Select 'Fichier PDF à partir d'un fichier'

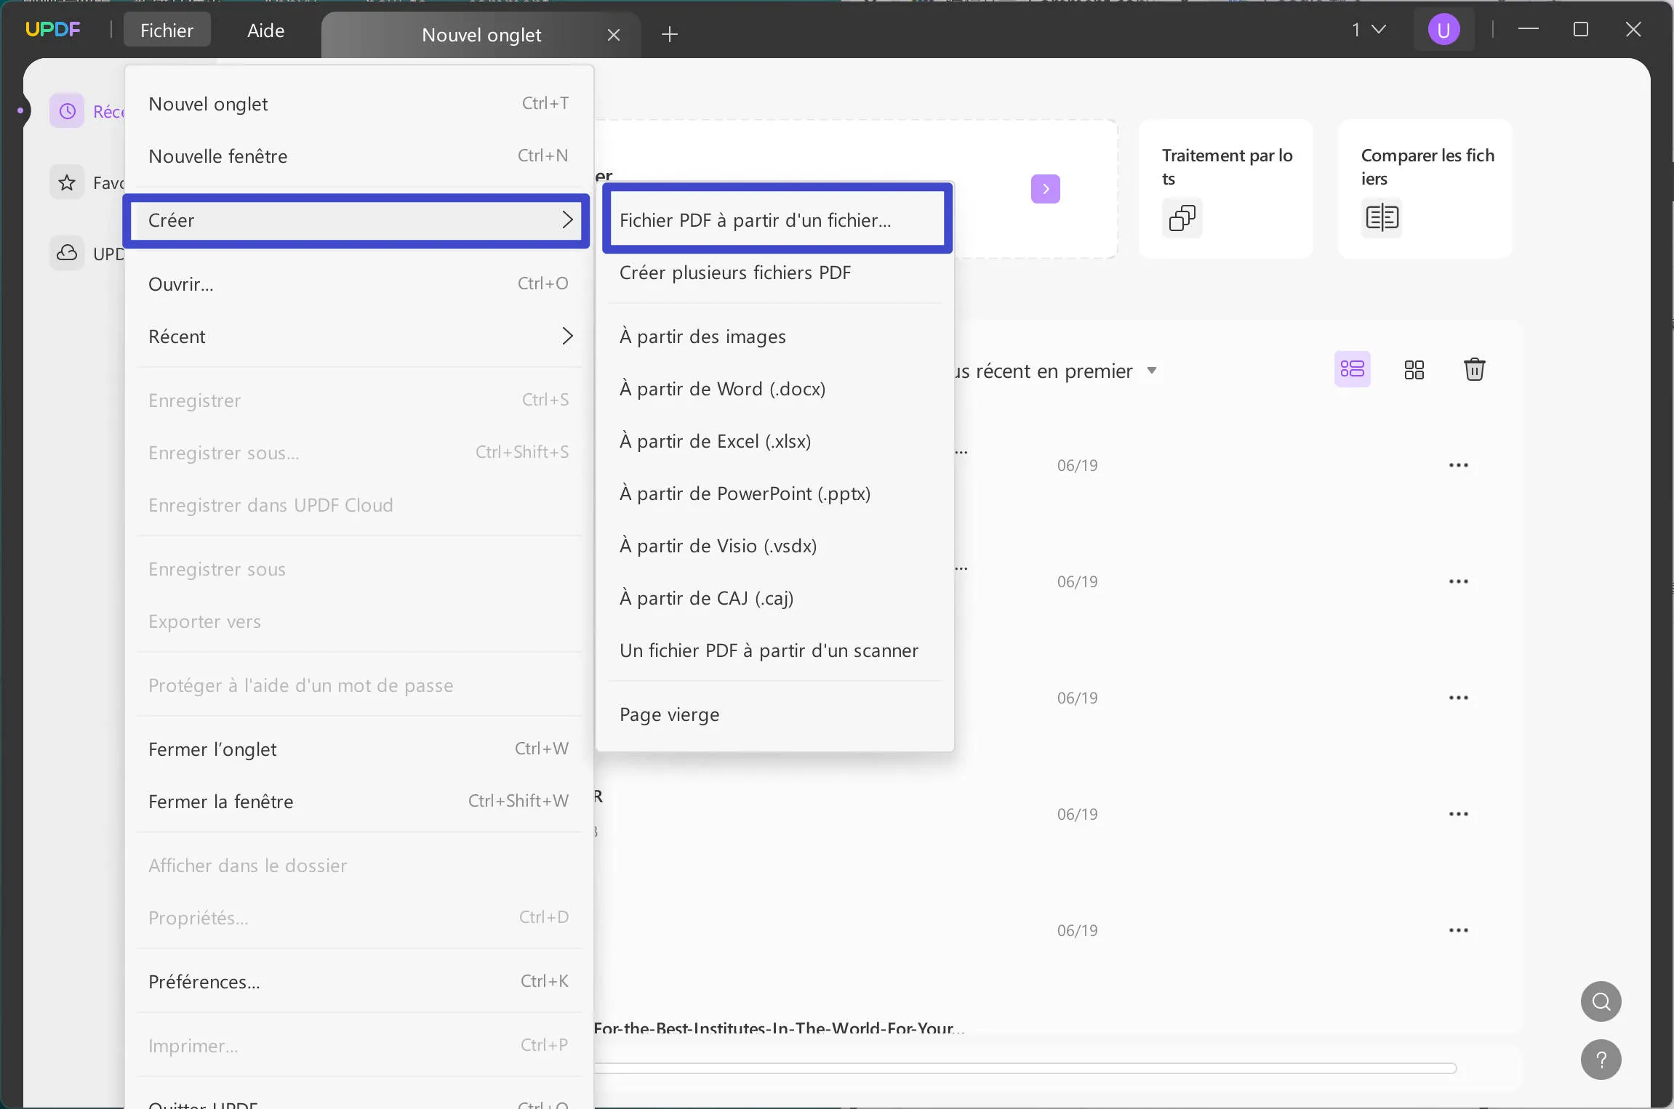(x=755, y=219)
